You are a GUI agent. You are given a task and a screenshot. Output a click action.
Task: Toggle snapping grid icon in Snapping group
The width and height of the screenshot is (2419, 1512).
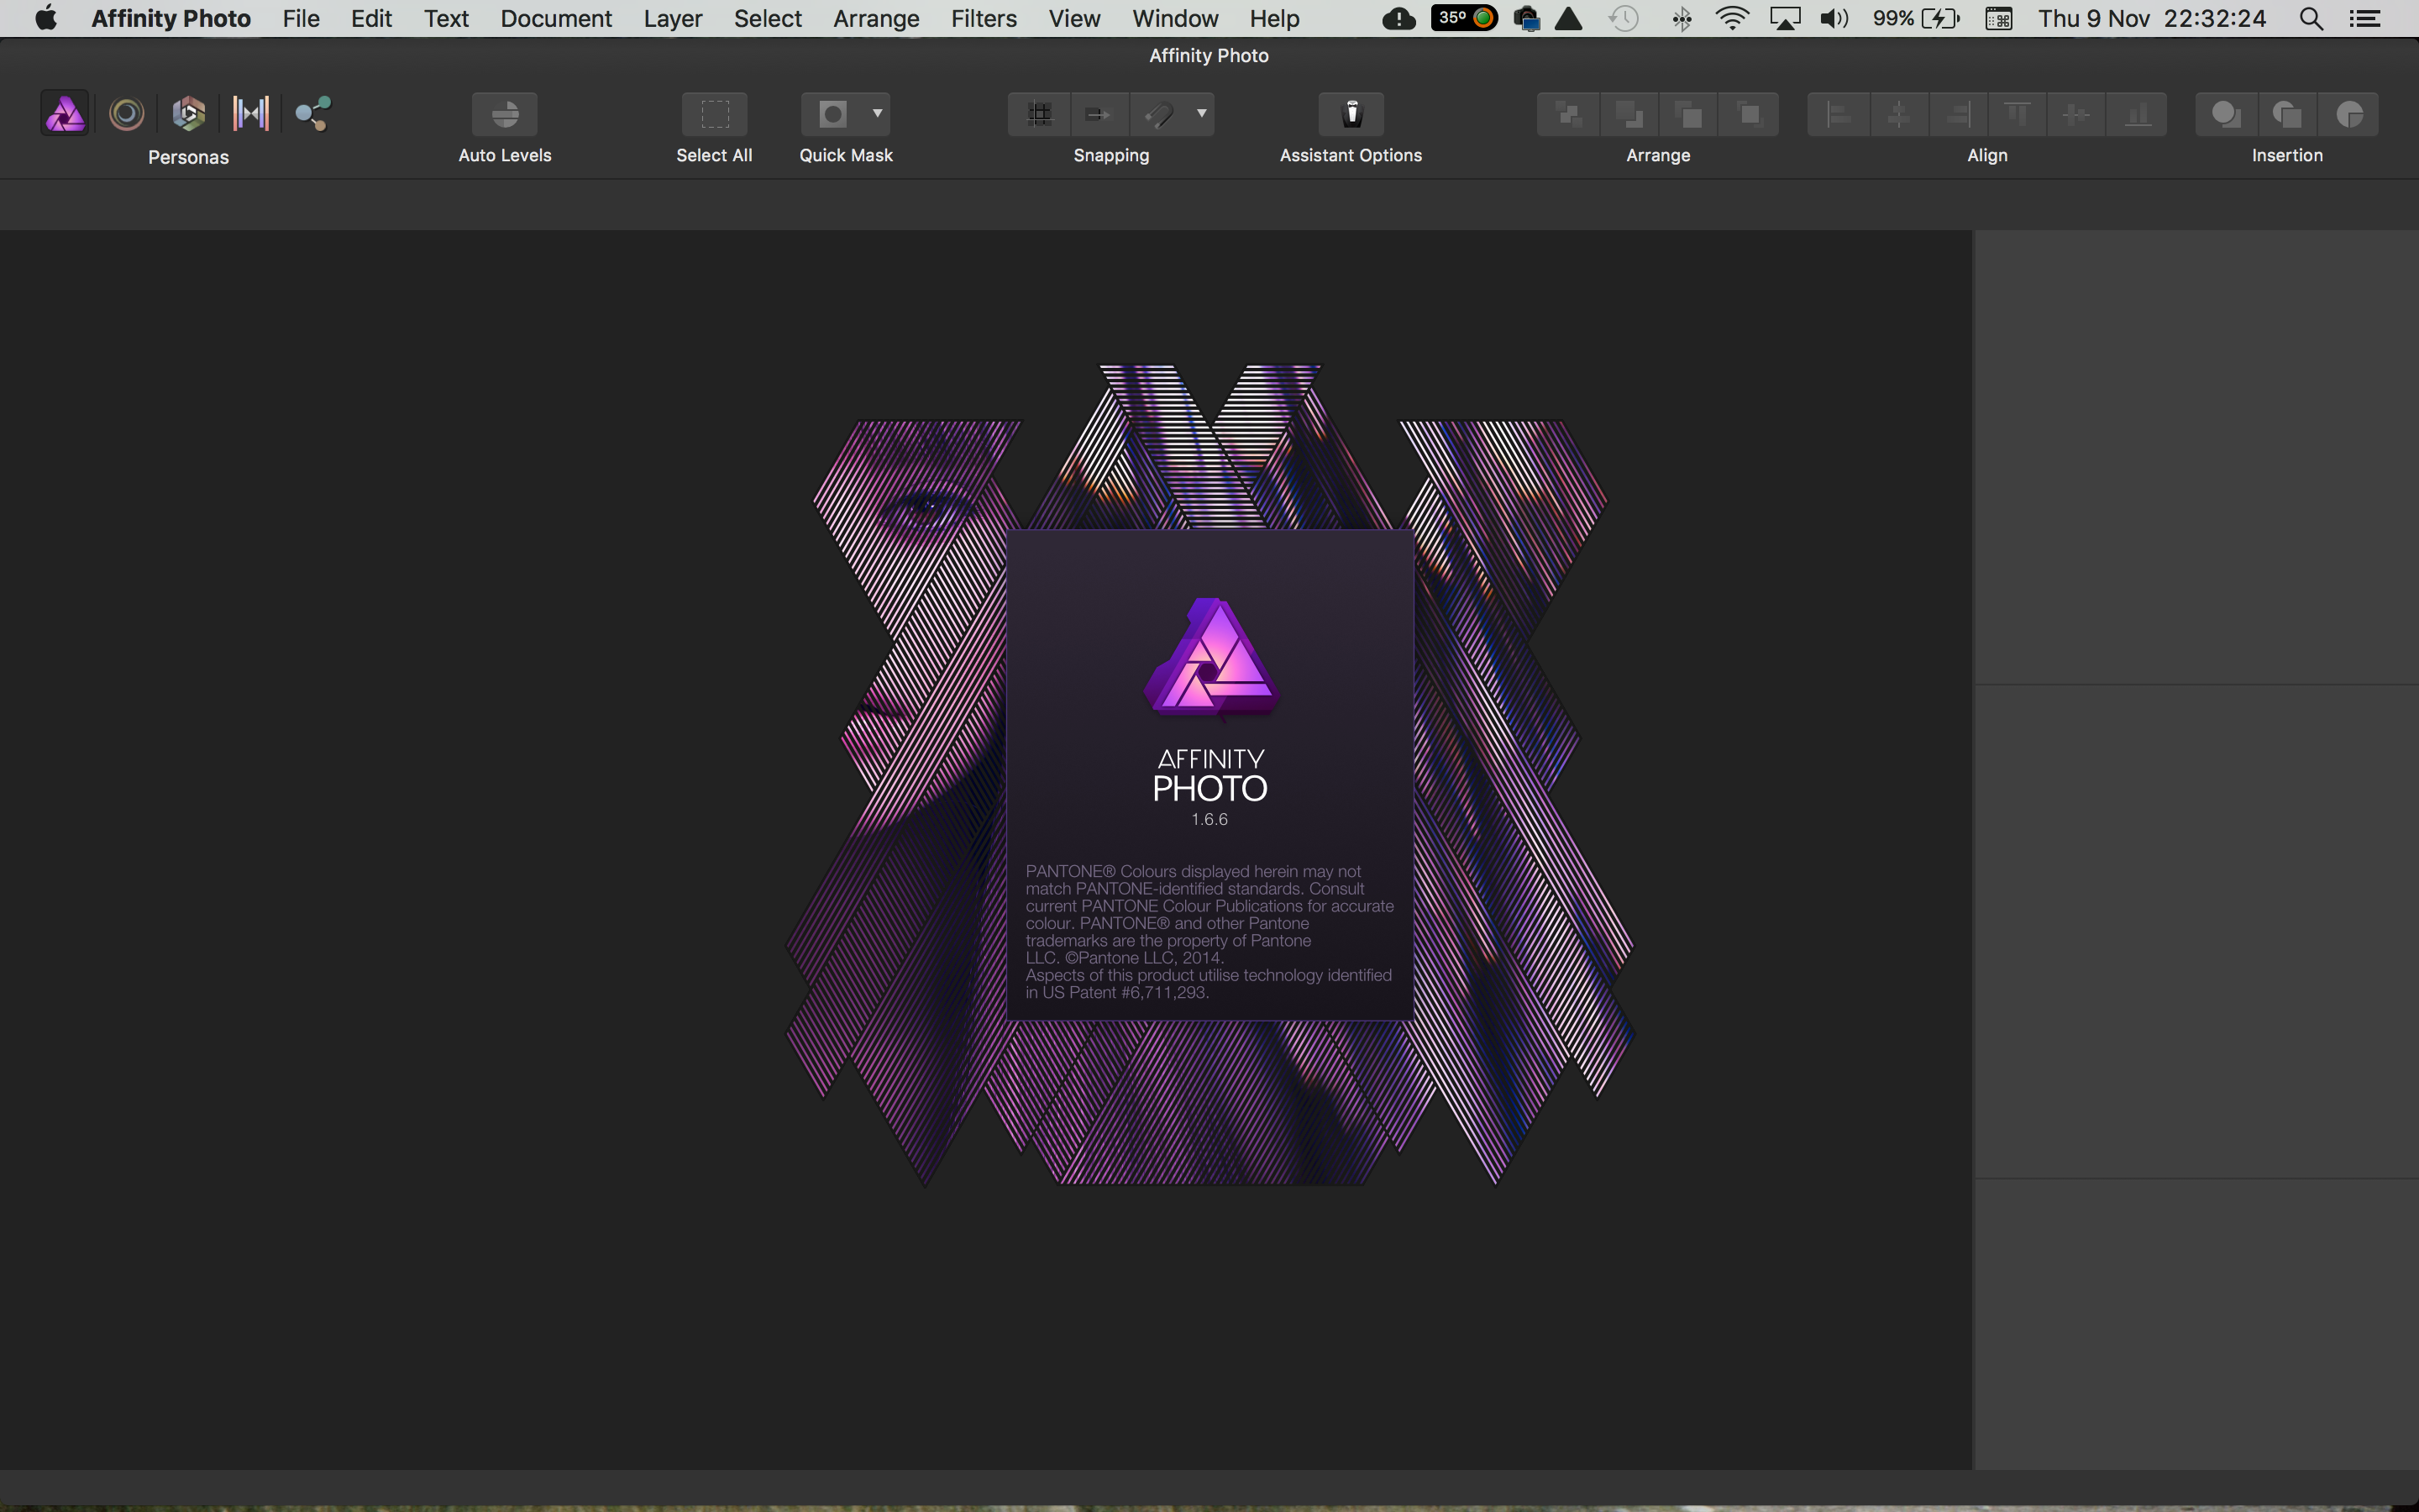point(1040,114)
